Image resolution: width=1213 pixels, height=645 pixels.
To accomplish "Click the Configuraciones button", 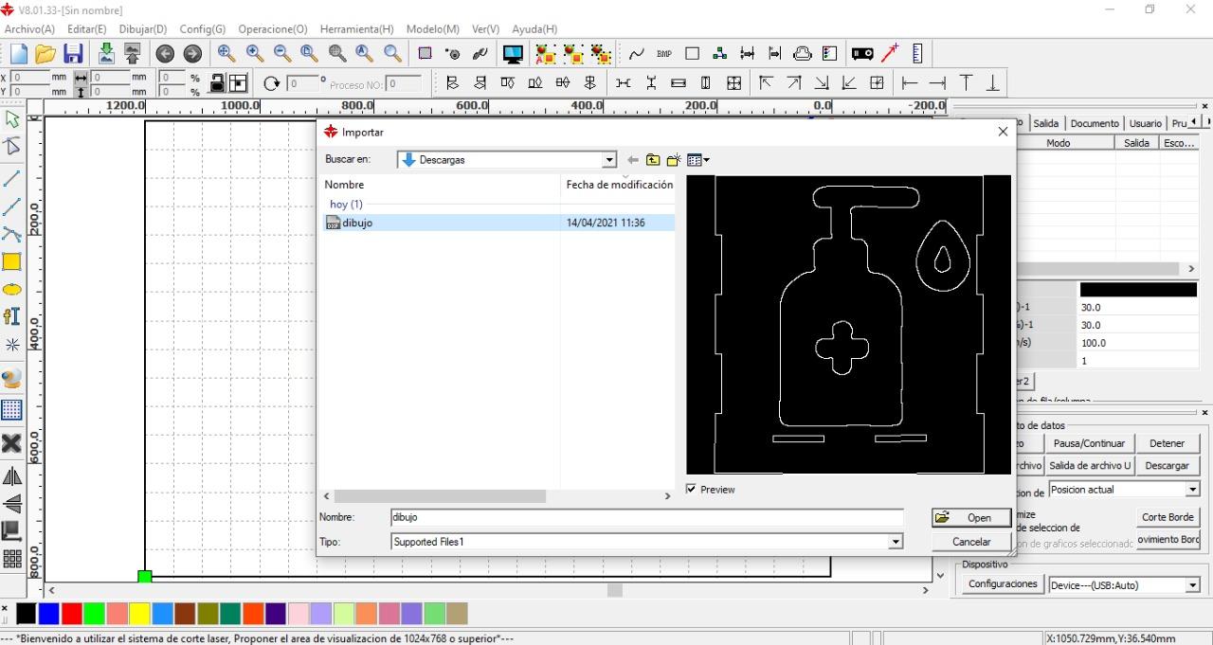I will [1002, 584].
